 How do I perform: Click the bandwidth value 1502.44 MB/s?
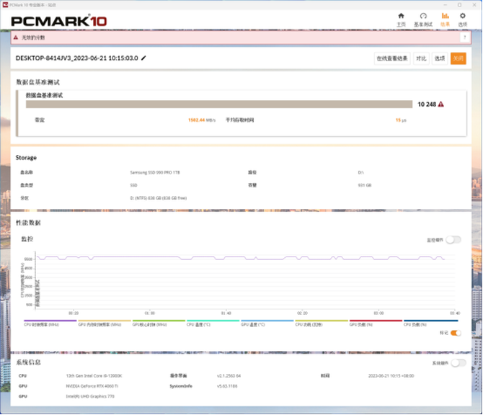[202, 120]
